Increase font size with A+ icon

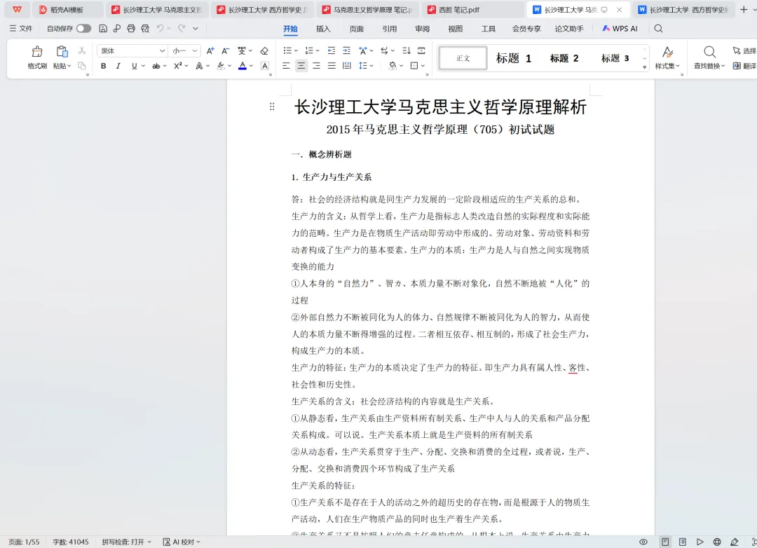click(x=210, y=50)
